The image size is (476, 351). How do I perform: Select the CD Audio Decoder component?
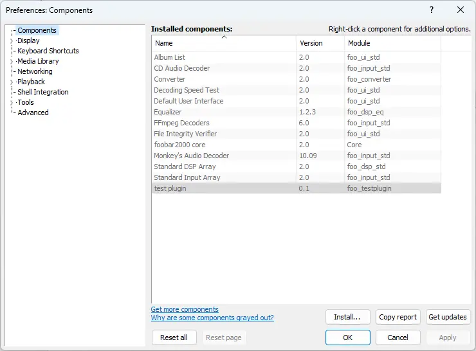[297, 68]
